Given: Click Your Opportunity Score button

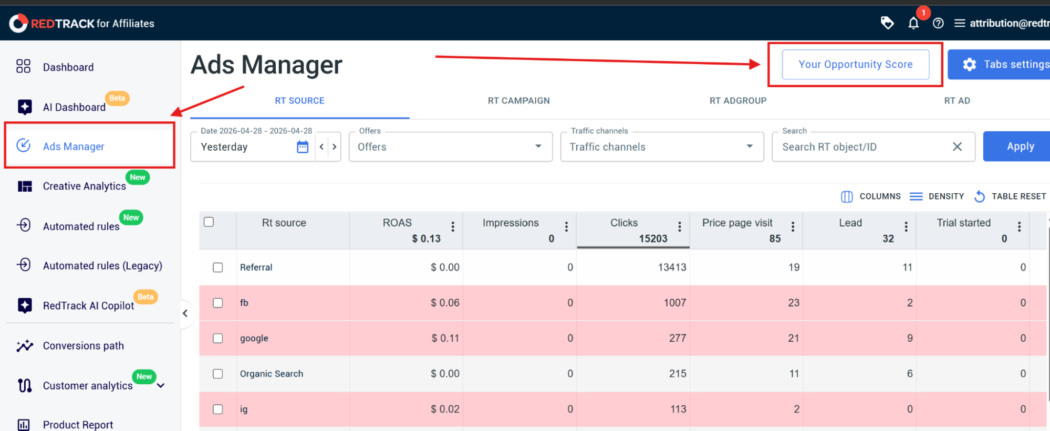Looking at the screenshot, I should 856,65.
